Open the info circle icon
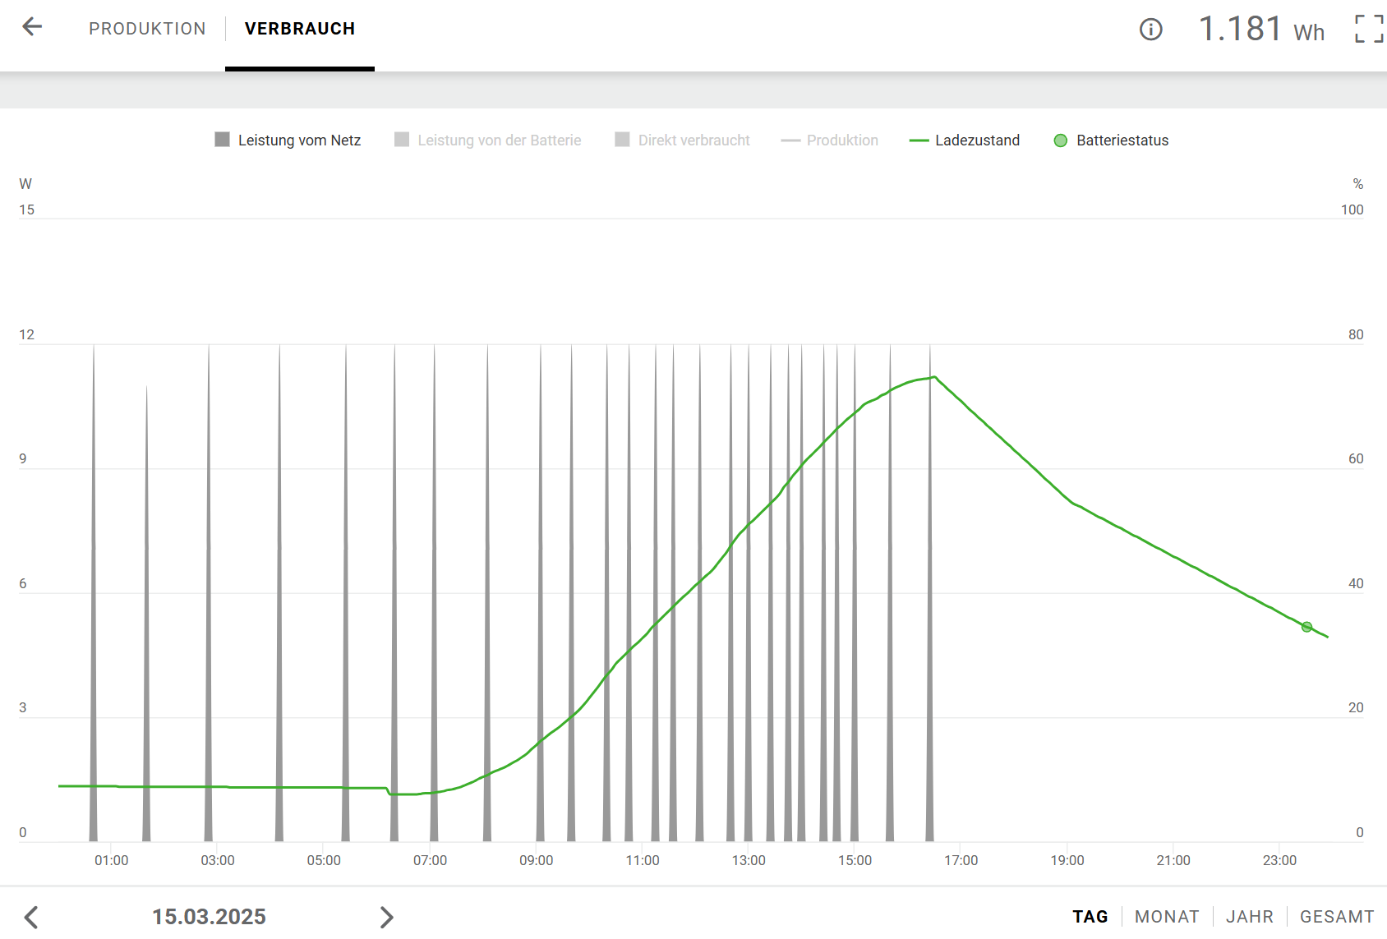 click(x=1150, y=30)
